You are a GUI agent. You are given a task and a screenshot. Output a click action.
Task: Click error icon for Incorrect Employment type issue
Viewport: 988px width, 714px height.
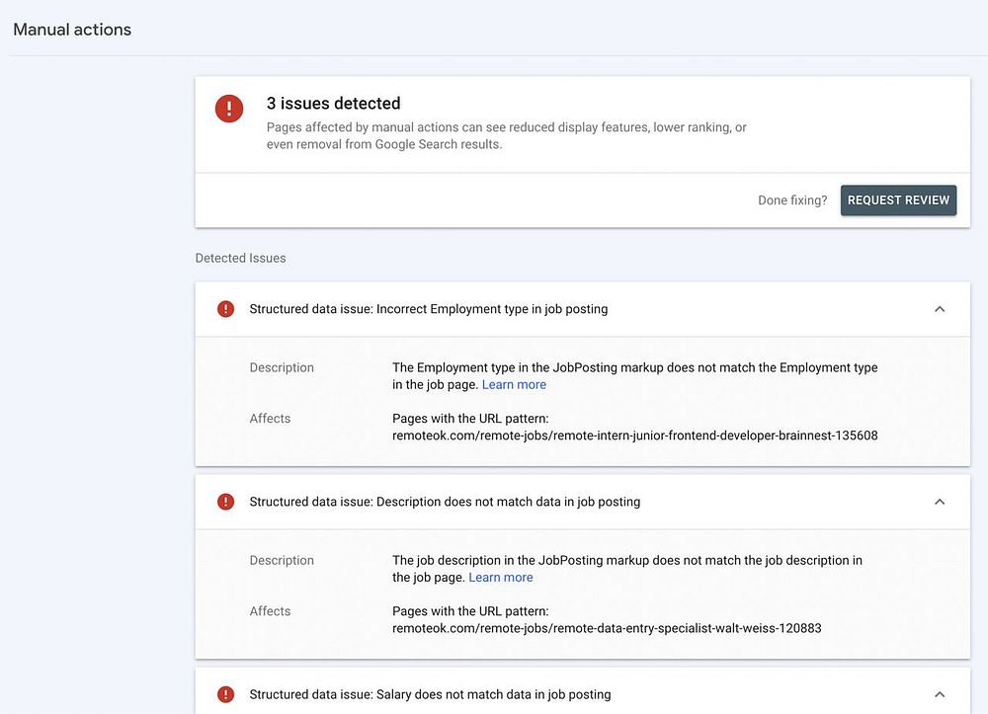226,309
